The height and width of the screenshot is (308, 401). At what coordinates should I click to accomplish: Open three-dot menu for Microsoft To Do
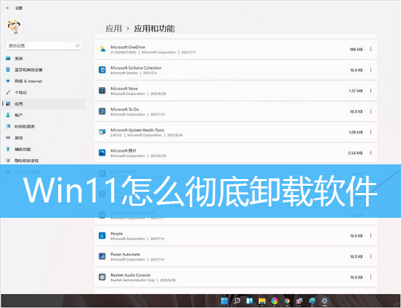point(370,111)
